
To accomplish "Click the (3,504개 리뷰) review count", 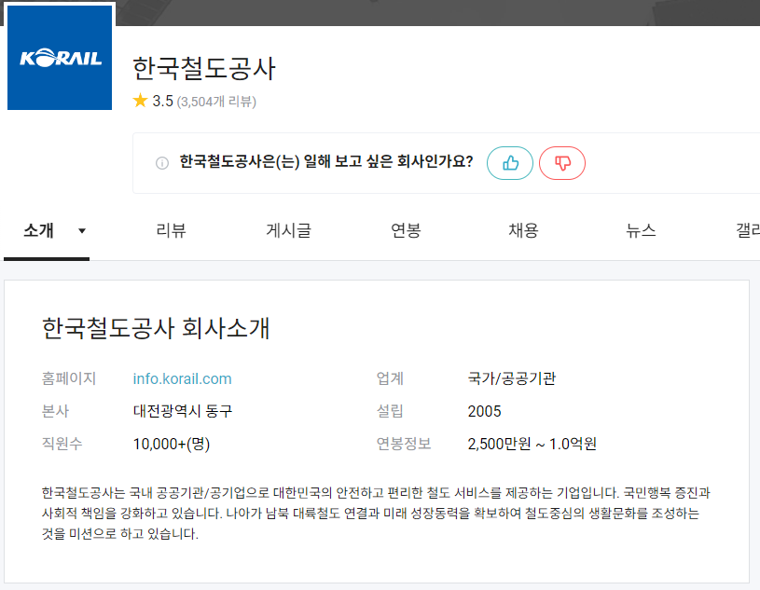I will [216, 102].
